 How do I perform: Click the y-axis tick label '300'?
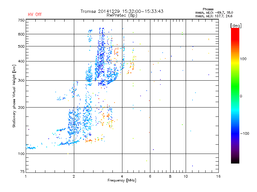[x=21, y=81]
